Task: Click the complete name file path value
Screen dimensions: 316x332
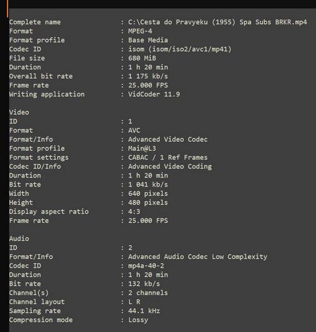Action: click(218, 22)
